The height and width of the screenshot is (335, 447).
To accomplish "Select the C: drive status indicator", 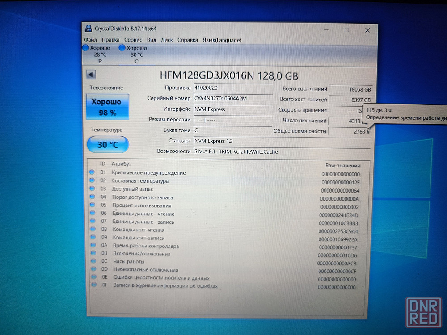I will 134,54.
